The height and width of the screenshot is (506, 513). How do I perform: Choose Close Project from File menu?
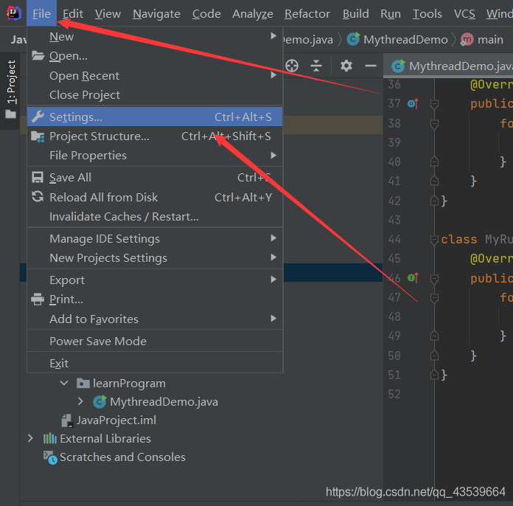(155, 94)
